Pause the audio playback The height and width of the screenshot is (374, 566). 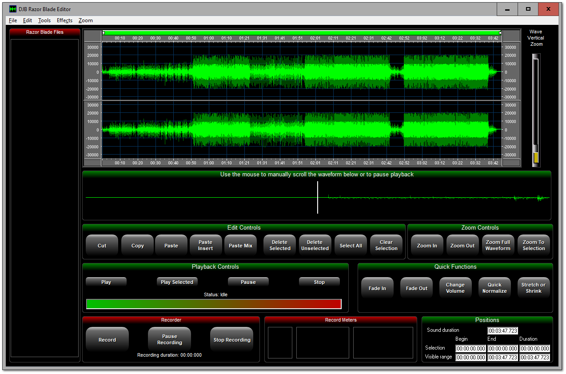[x=248, y=282]
